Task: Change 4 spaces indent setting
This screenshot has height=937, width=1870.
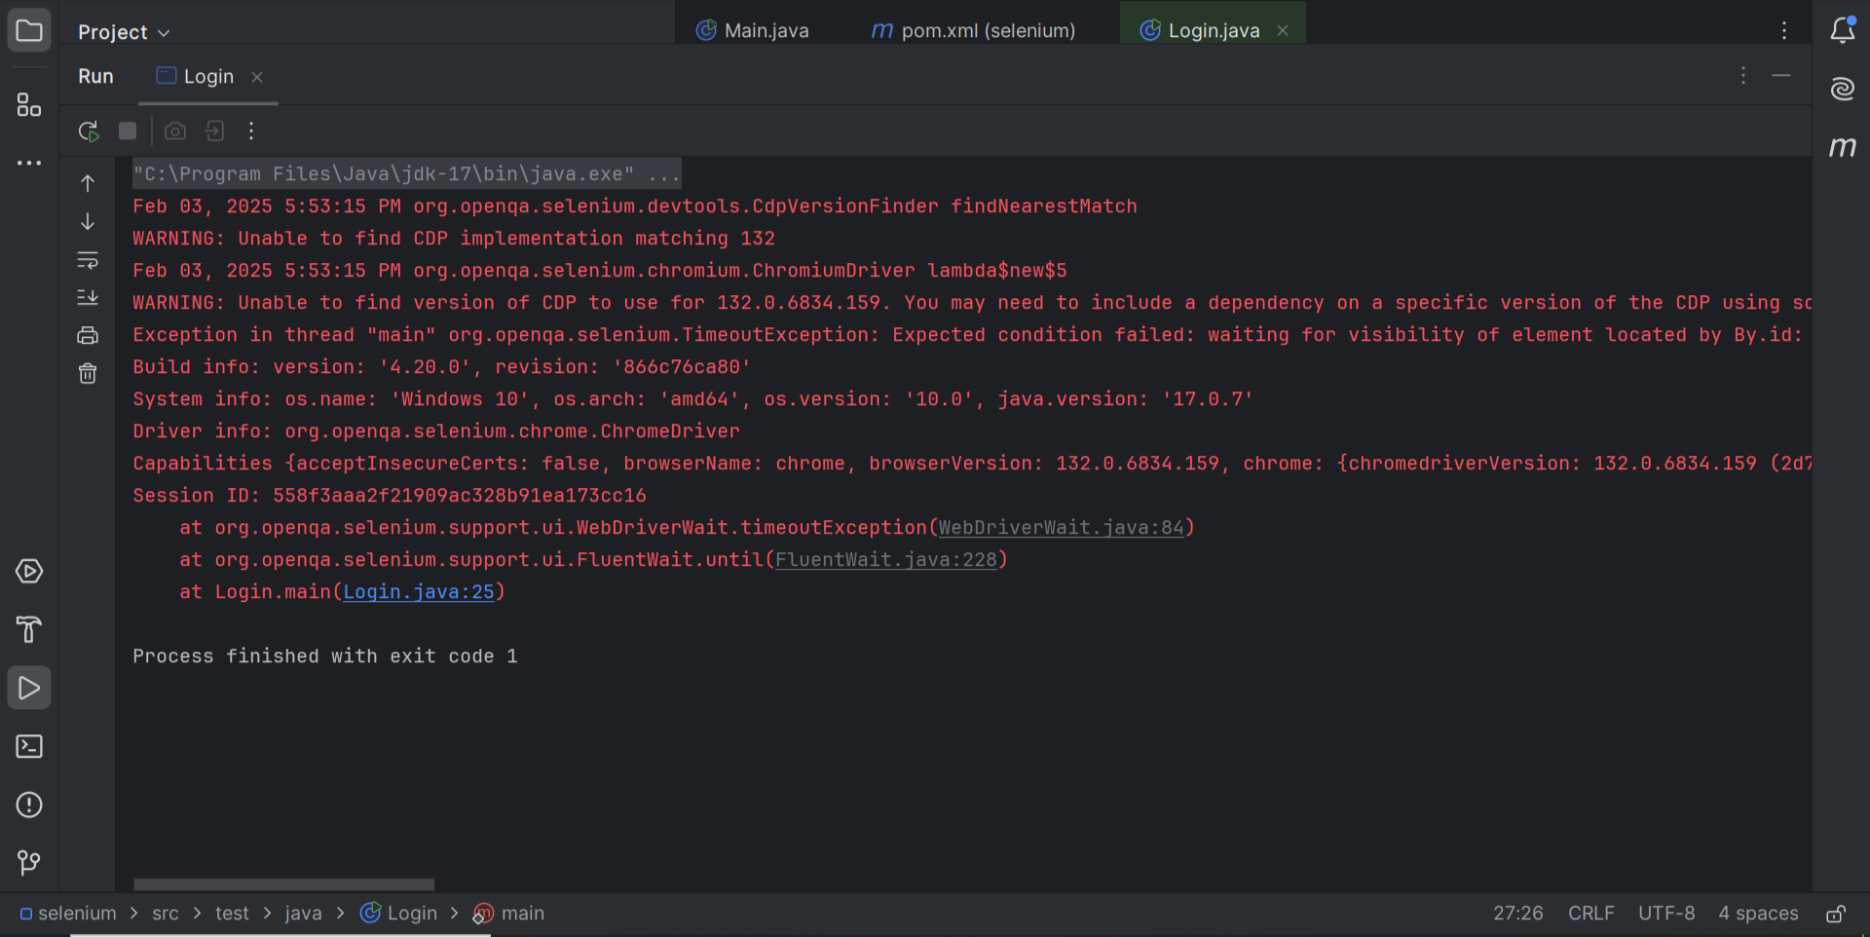Action: [x=1758, y=914]
